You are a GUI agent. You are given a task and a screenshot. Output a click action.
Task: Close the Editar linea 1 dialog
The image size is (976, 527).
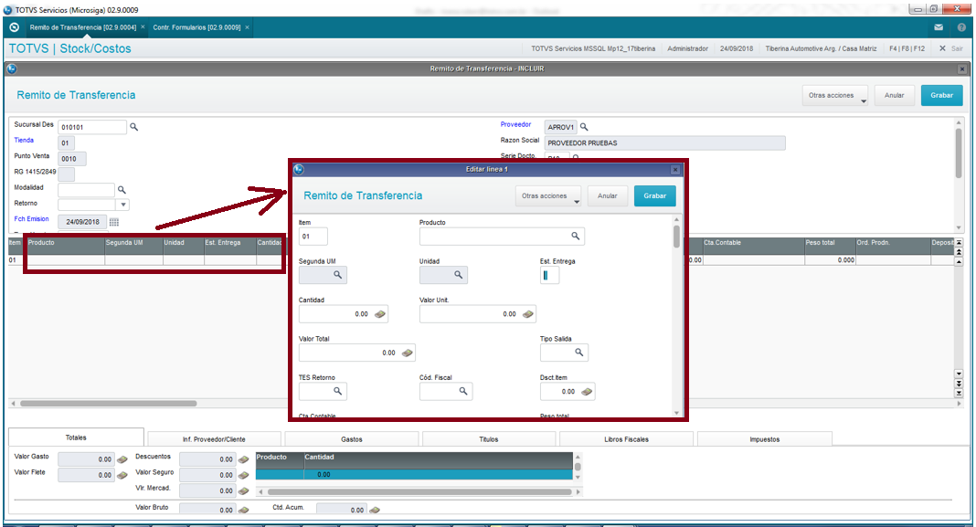pos(675,169)
